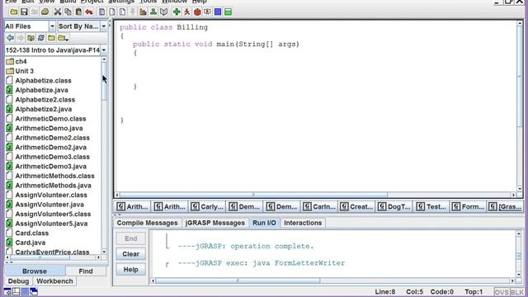The image size is (528, 297).
Task: Compile with the green plus icon
Action: [177, 12]
